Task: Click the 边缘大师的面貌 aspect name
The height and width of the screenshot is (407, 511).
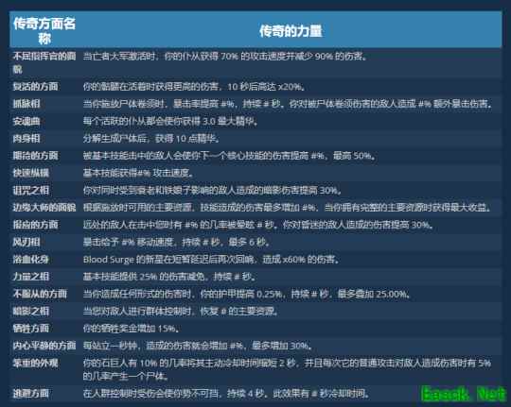Action: coord(44,208)
